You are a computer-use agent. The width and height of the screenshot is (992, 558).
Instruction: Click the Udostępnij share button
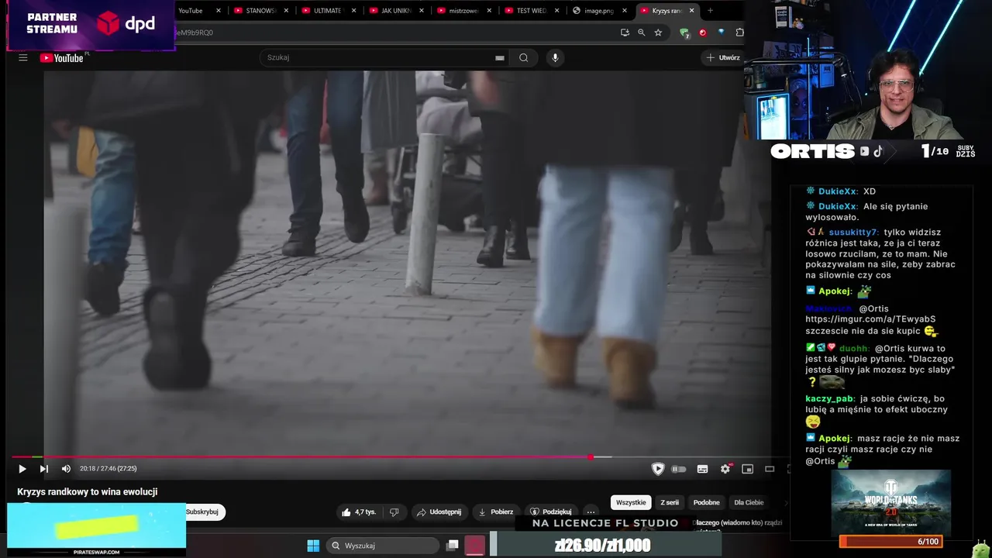tap(439, 511)
